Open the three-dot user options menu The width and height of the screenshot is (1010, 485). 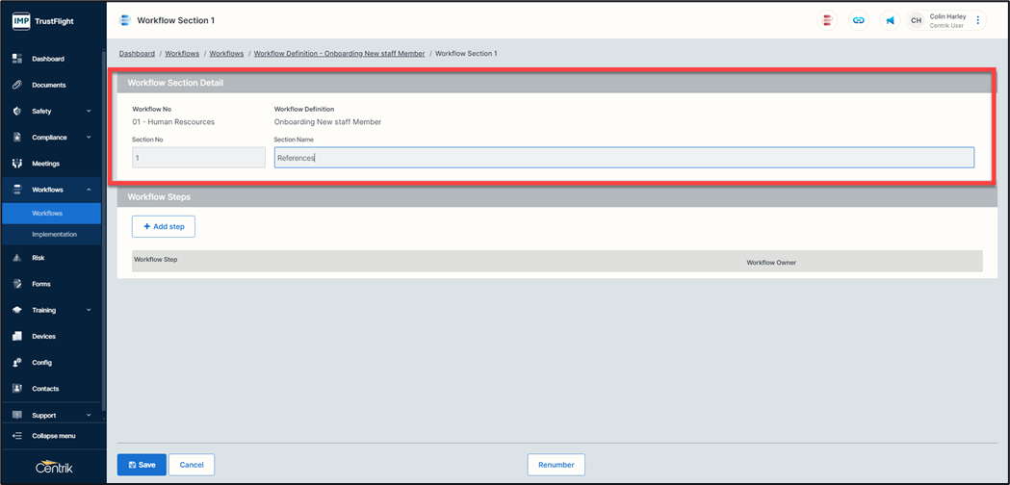click(978, 20)
